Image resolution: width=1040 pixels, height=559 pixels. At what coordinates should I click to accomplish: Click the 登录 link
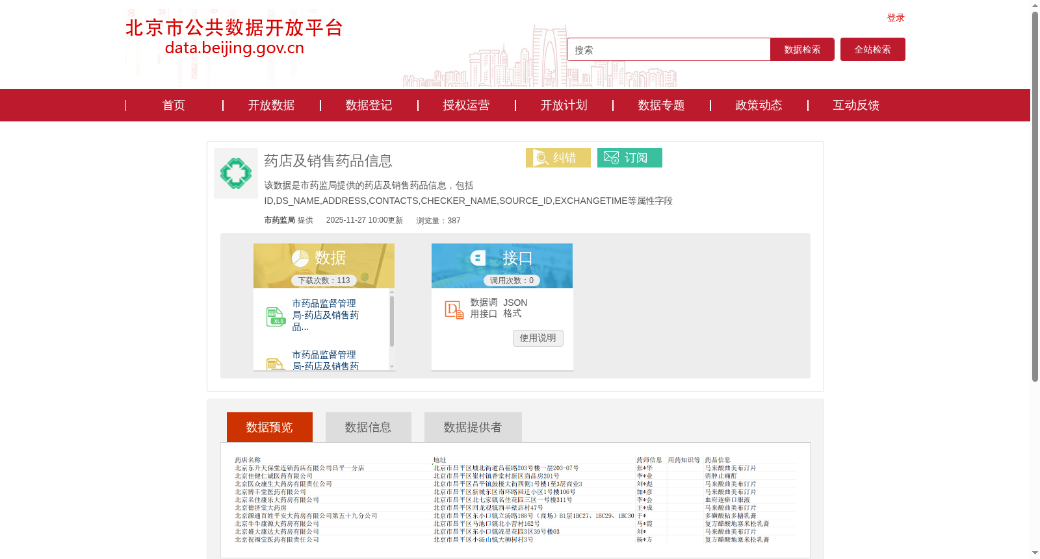(x=896, y=18)
